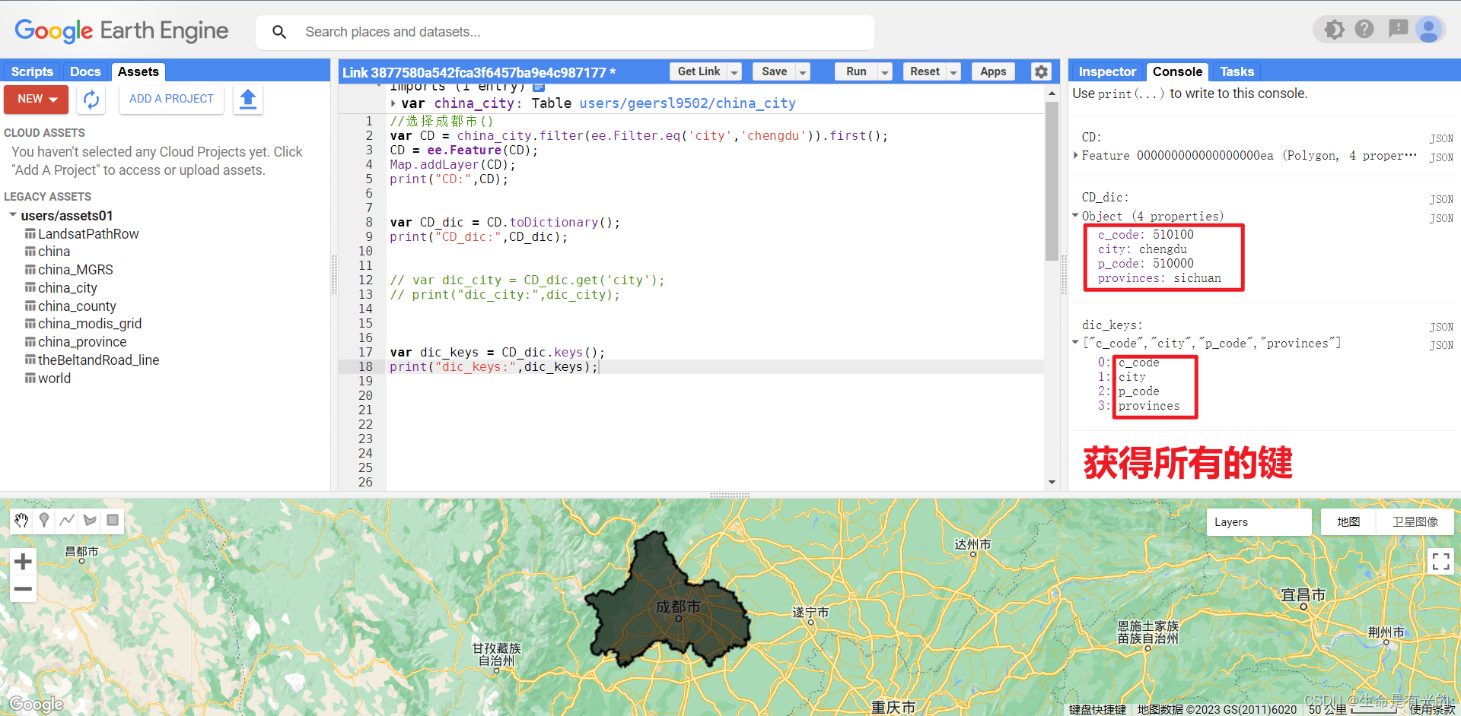Run the script
Screen dimensions: 1461x716
tap(856, 71)
